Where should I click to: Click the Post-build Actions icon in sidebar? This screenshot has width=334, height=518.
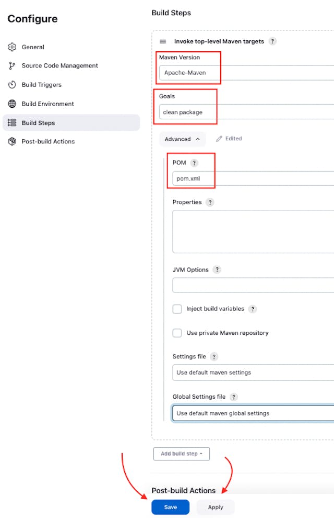(x=11, y=141)
